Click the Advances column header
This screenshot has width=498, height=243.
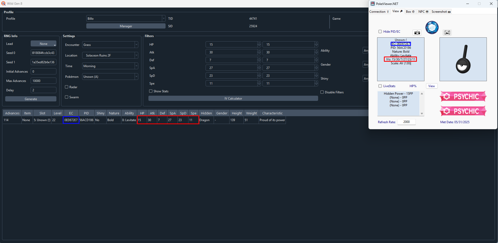pos(12,113)
